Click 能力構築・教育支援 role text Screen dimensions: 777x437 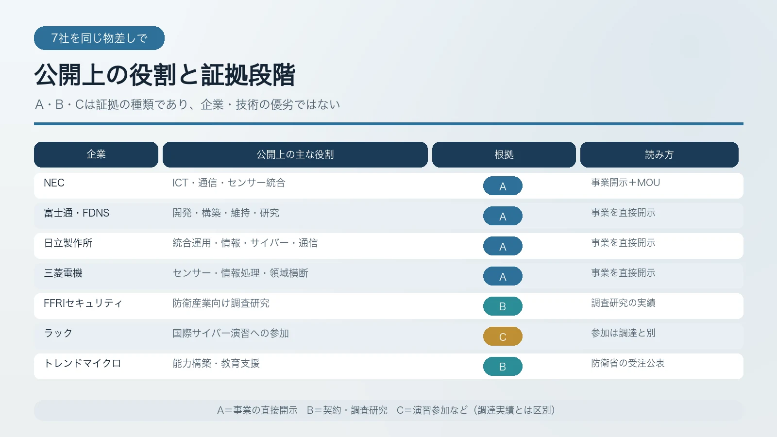[x=216, y=363]
